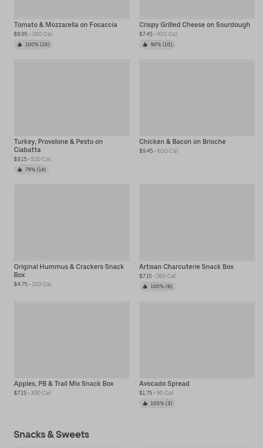Image resolution: width=263 pixels, height=448 pixels.
Task: Click thumbs-up icon under Avocado Spread
Action: coord(145,403)
